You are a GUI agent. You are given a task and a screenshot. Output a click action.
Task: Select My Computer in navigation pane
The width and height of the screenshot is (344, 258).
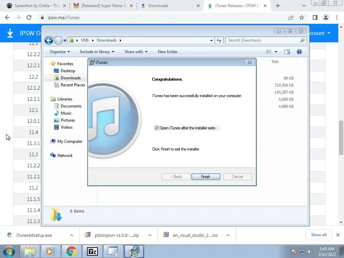pos(70,141)
